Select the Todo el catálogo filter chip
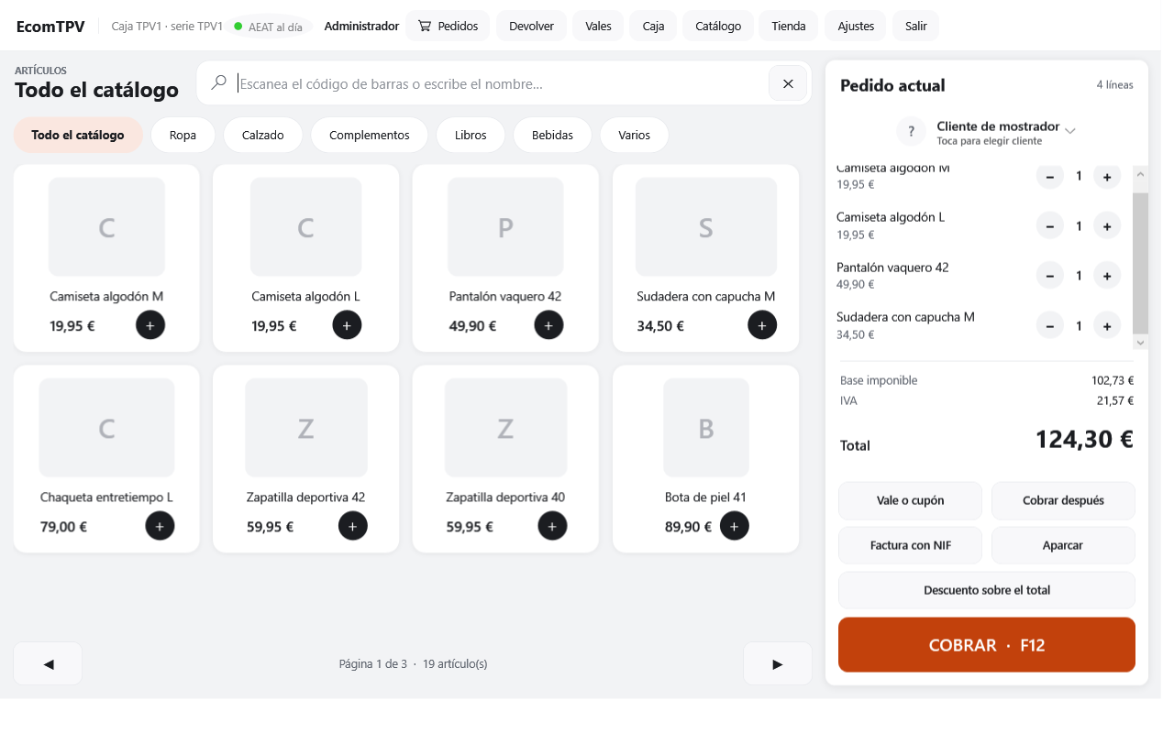This screenshot has width=1174, height=733. pyautogui.click(x=78, y=135)
